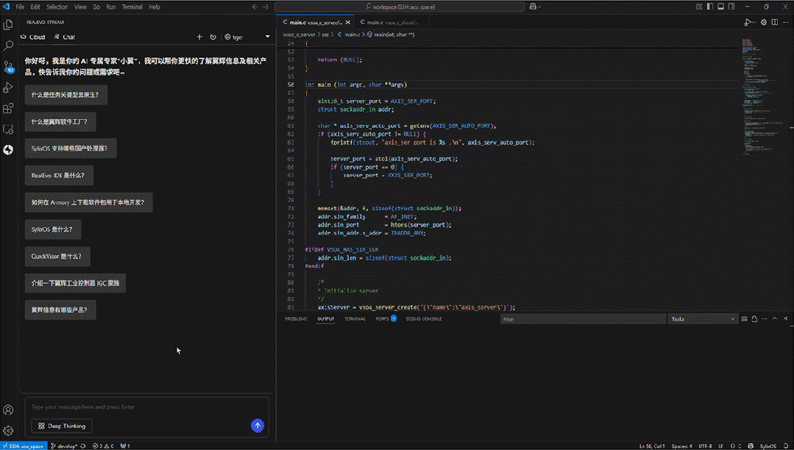The height and width of the screenshot is (450, 794).
Task: Click the suggestion '什么是任务关键型云原生?'
Action: point(65,95)
